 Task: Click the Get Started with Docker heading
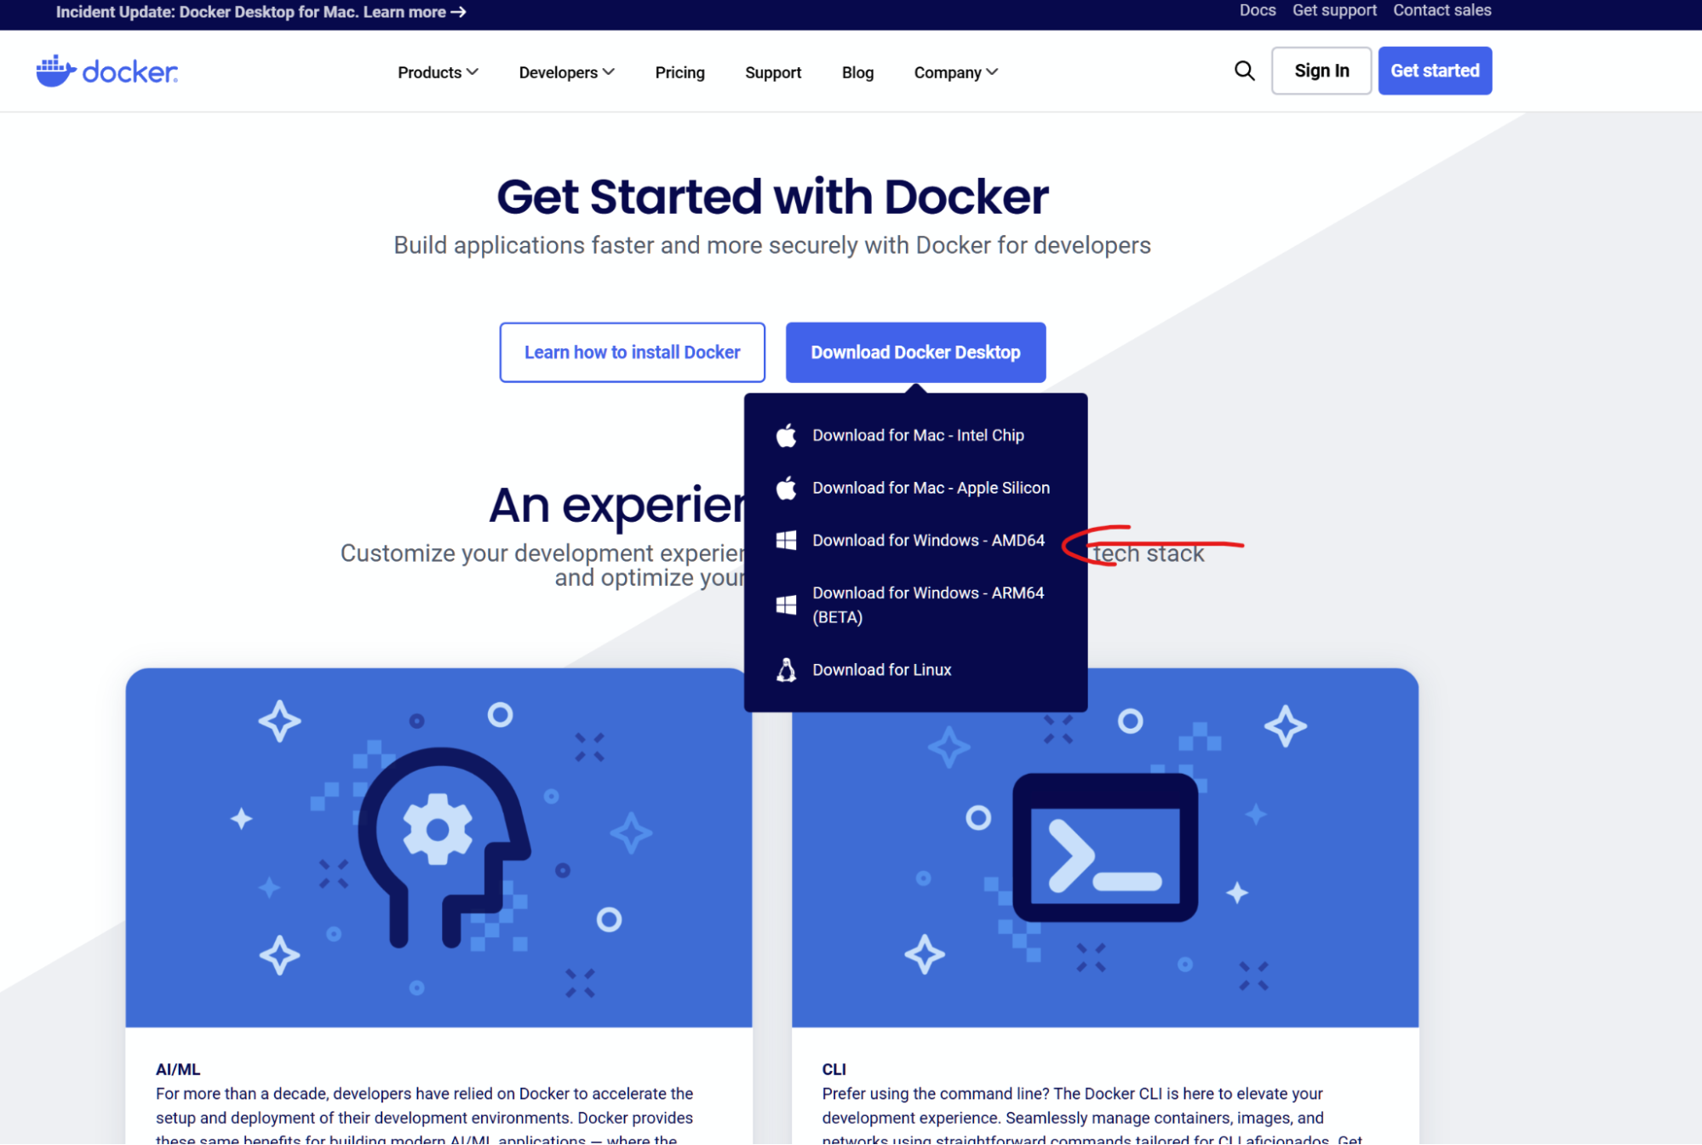(772, 197)
